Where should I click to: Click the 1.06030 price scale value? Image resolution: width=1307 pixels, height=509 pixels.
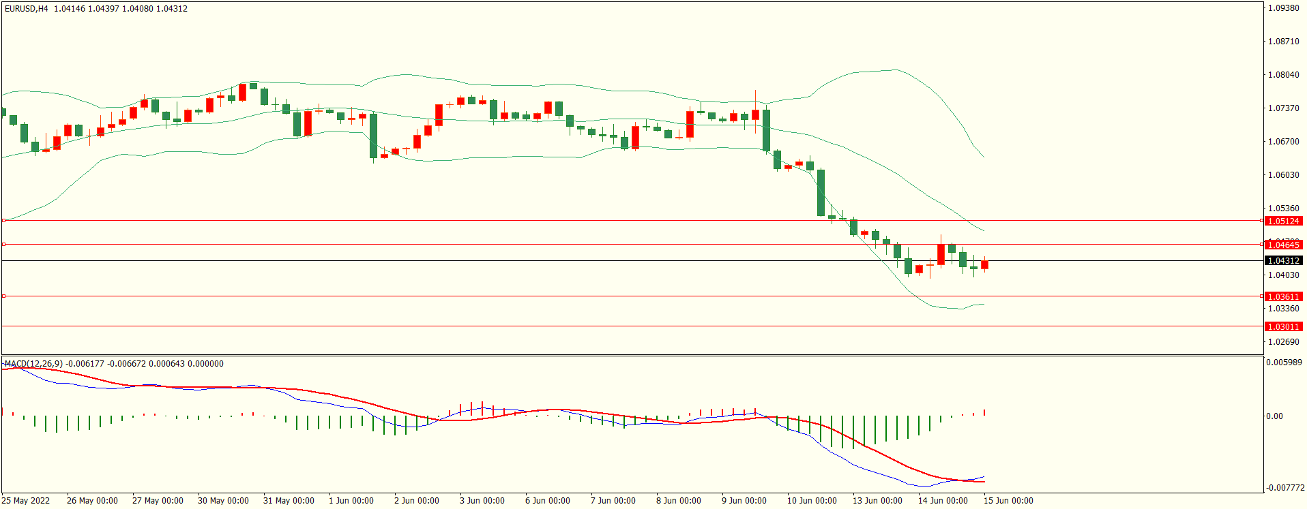pos(1283,175)
